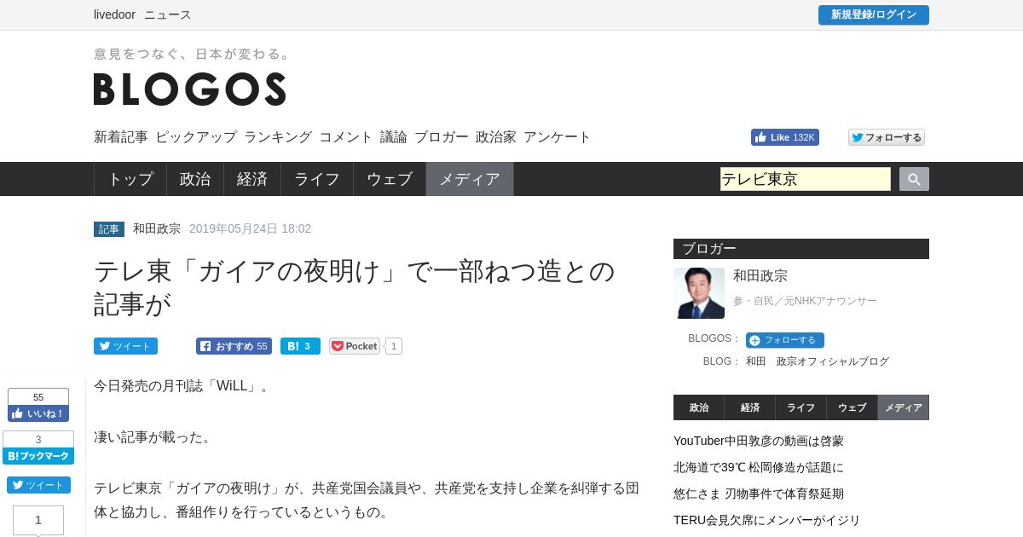Select the ライフ tab in the dark navigation bar

[x=317, y=179]
